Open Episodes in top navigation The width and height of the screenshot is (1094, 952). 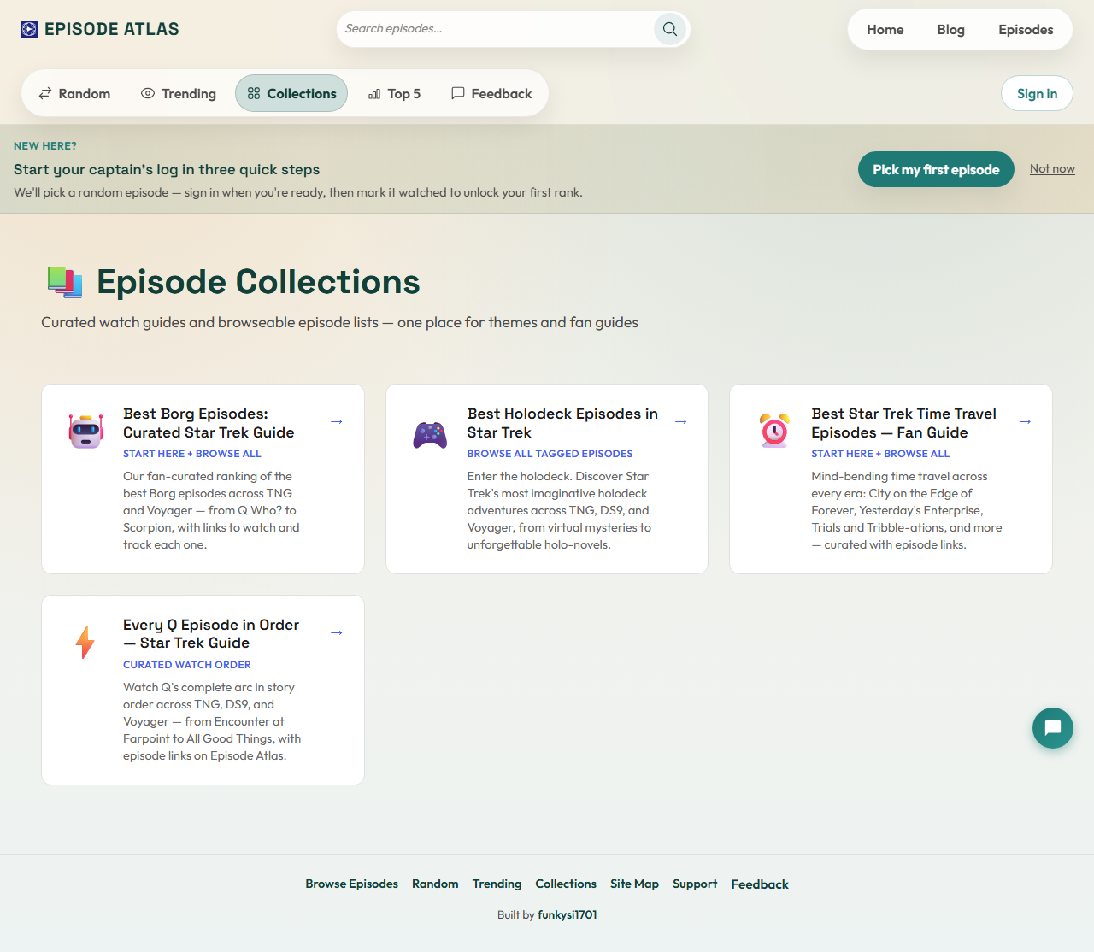click(x=1026, y=30)
